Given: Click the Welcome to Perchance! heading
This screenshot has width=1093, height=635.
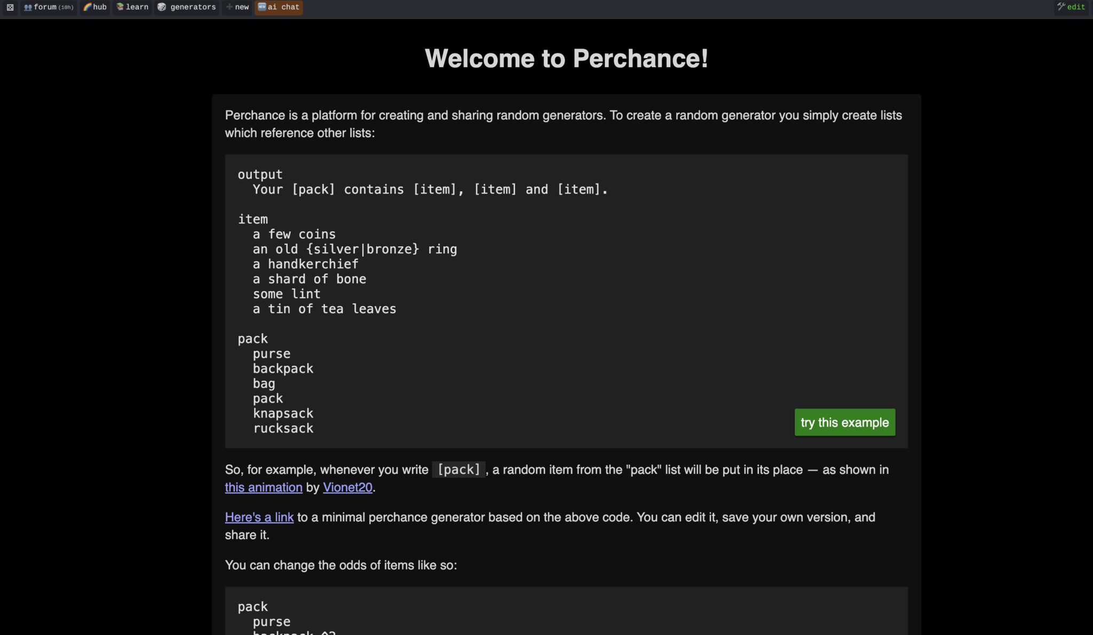Looking at the screenshot, I should click(566, 59).
